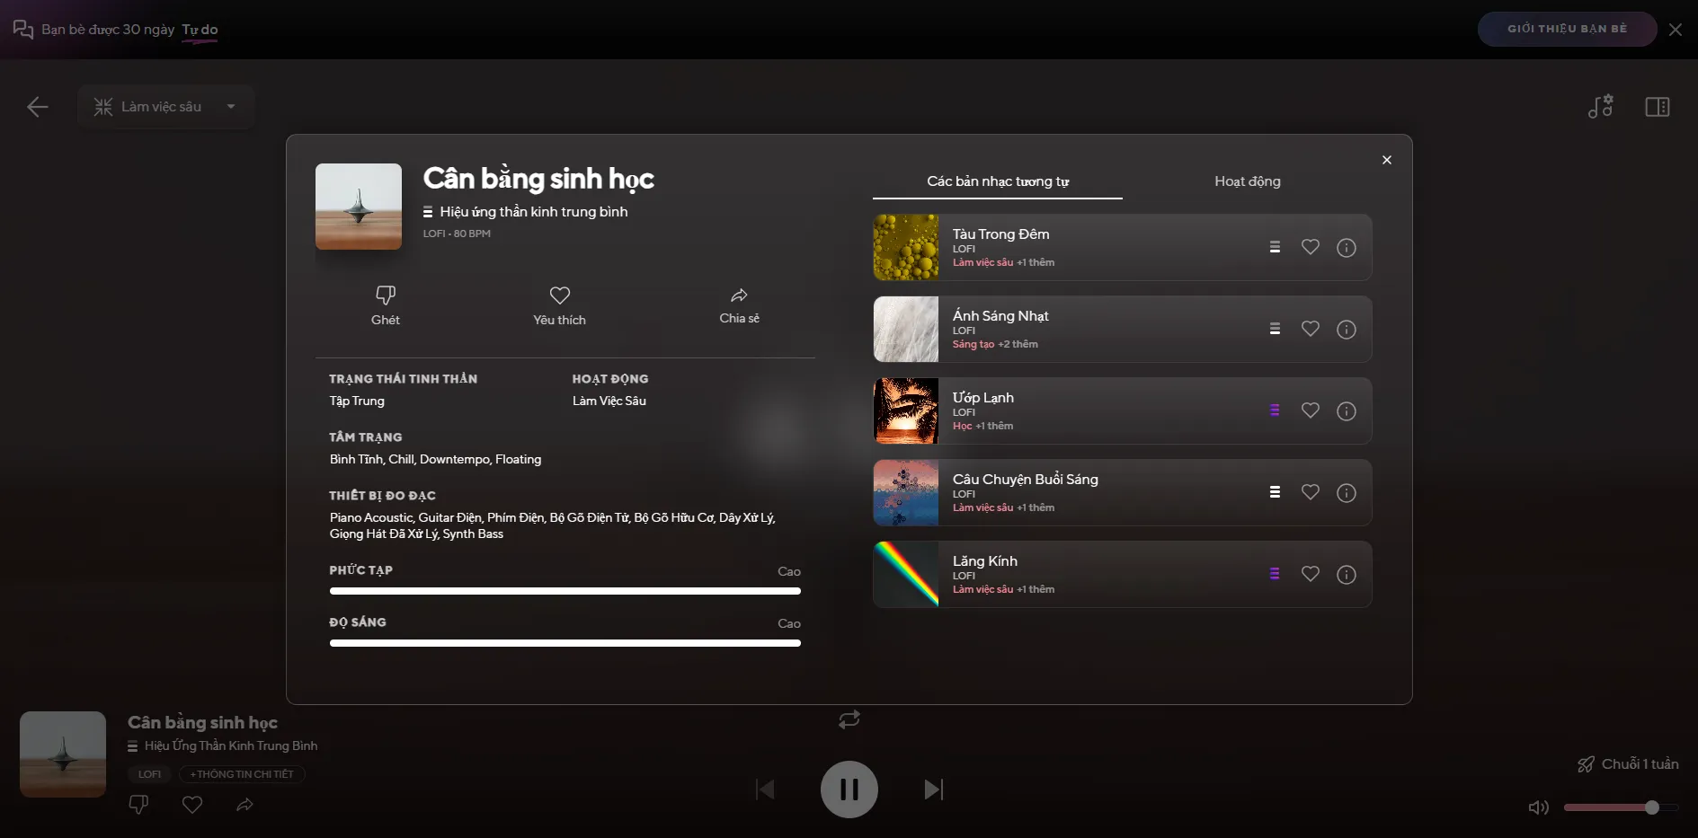This screenshot has height=838, width=1698.
Task: Switch to the Hoạt động tab
Action: click(1247, 181)
